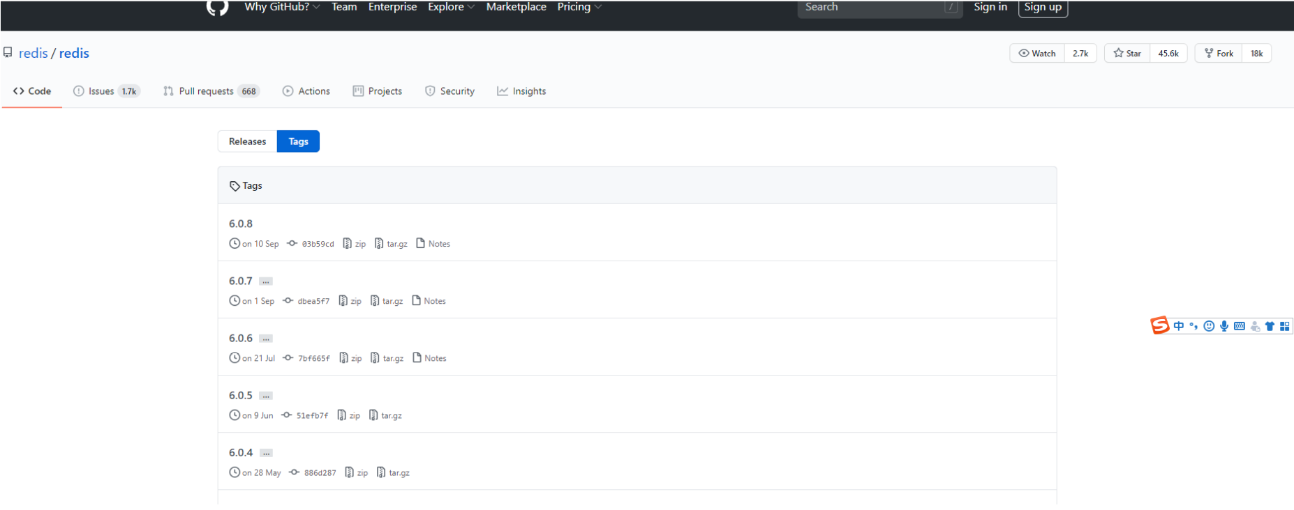1294x510 pixels.
Task: Open the 6.0.7 tag
Action: 241,281
